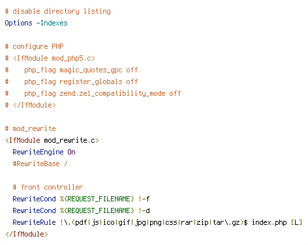Click the RewriteCond line ending in !-d

pos(81,210)
